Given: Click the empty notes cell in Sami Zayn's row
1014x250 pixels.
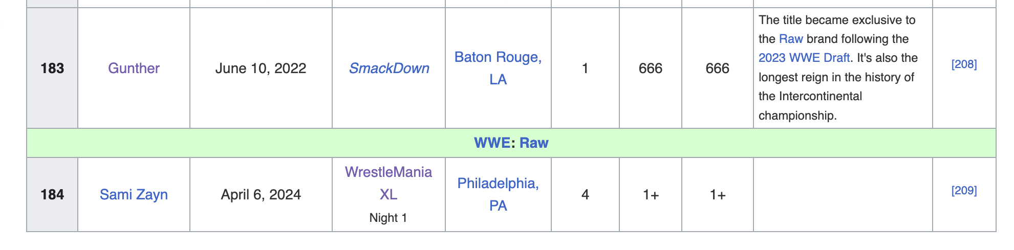Looking at the screenshot, I should click(x=843, y=194).
